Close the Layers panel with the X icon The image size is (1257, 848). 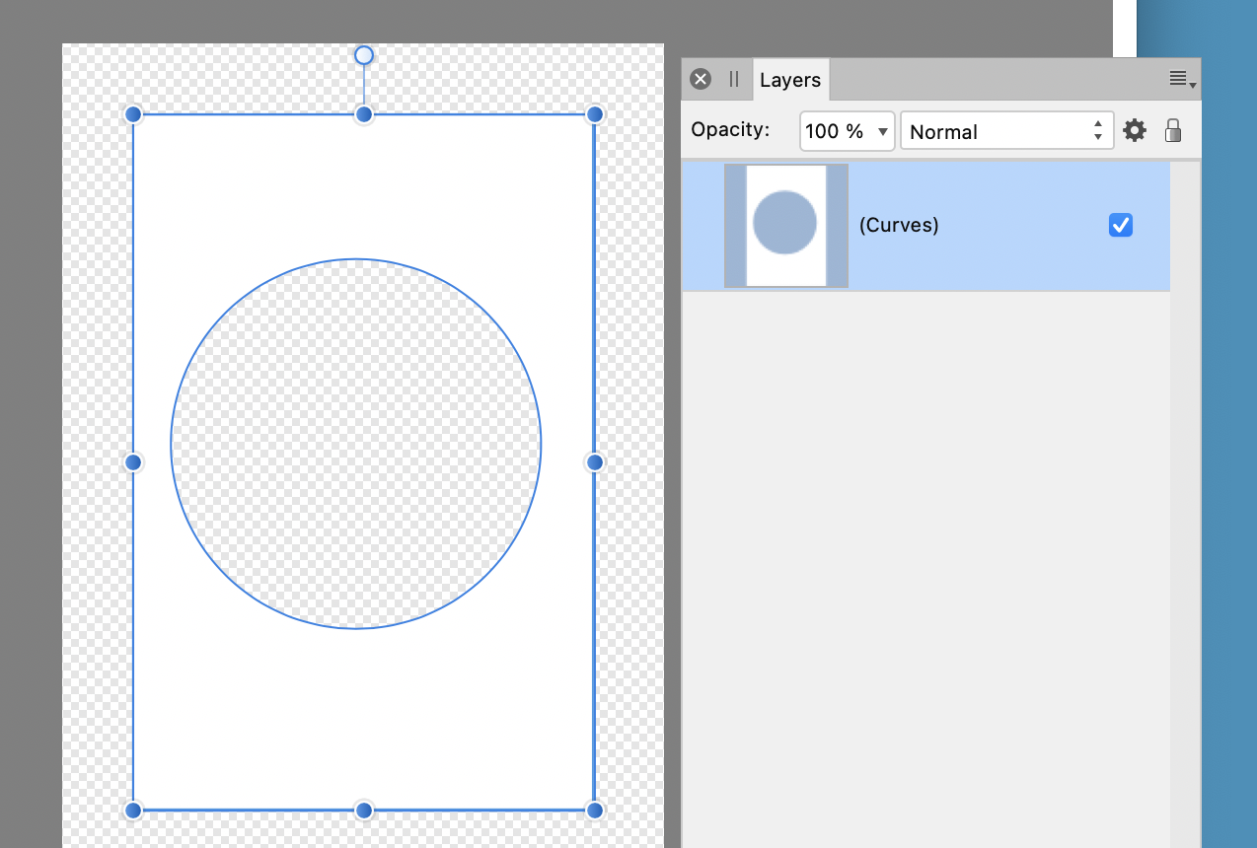(x=701, y=80)
